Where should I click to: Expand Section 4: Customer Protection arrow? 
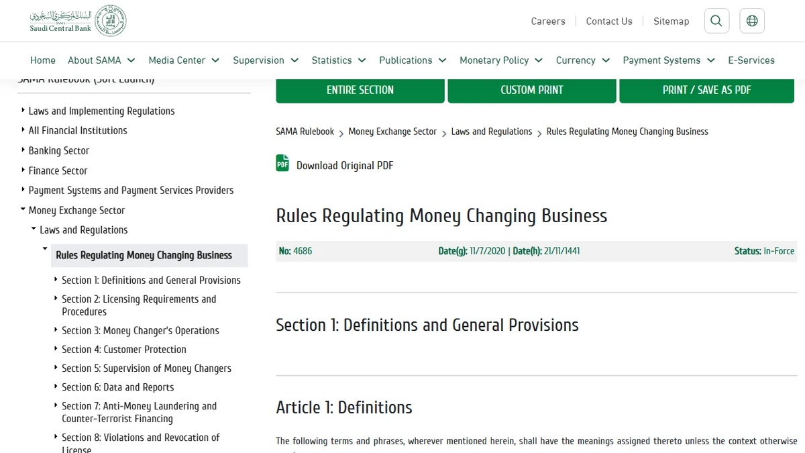(x=56, y=348)
